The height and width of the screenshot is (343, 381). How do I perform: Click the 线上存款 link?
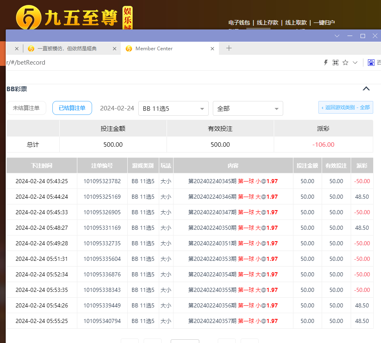[268, 22]
